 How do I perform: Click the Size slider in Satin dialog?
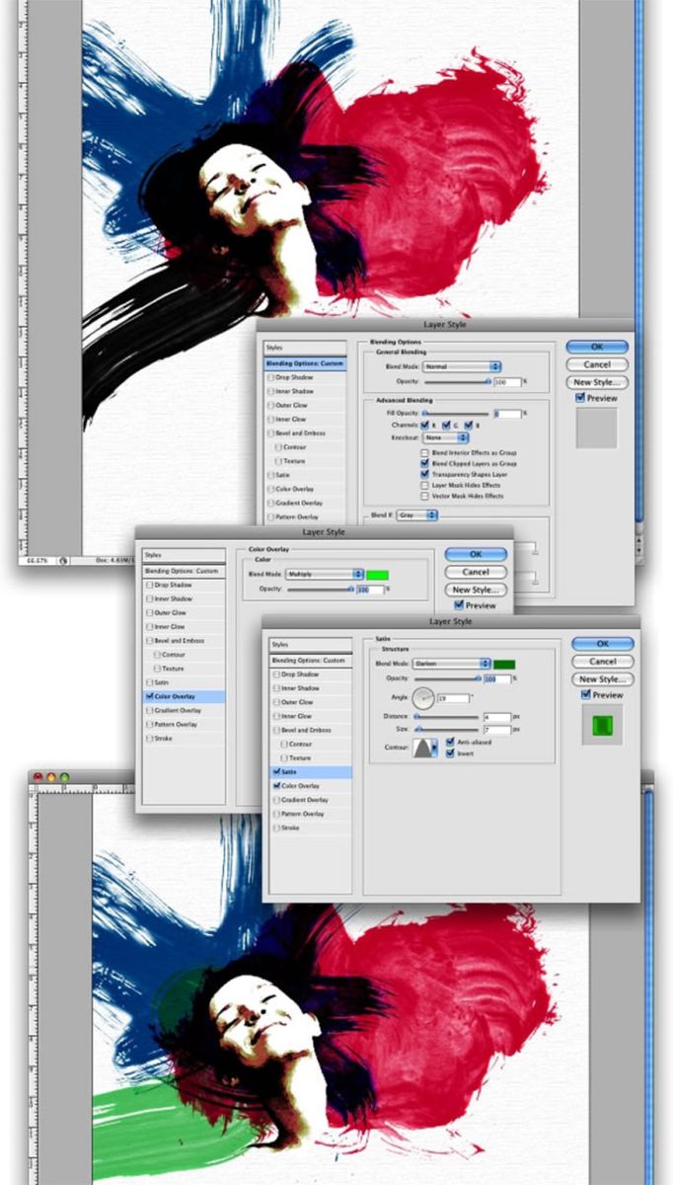448,730
